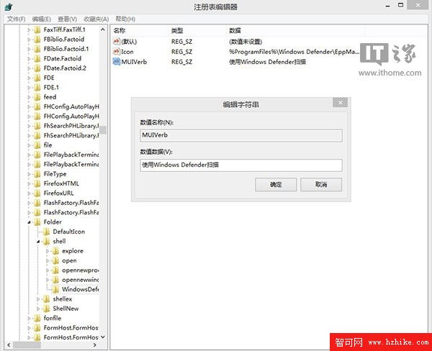Screen dimensions: 432x351
Task: Expand the explore key
Action: (48, 251)
